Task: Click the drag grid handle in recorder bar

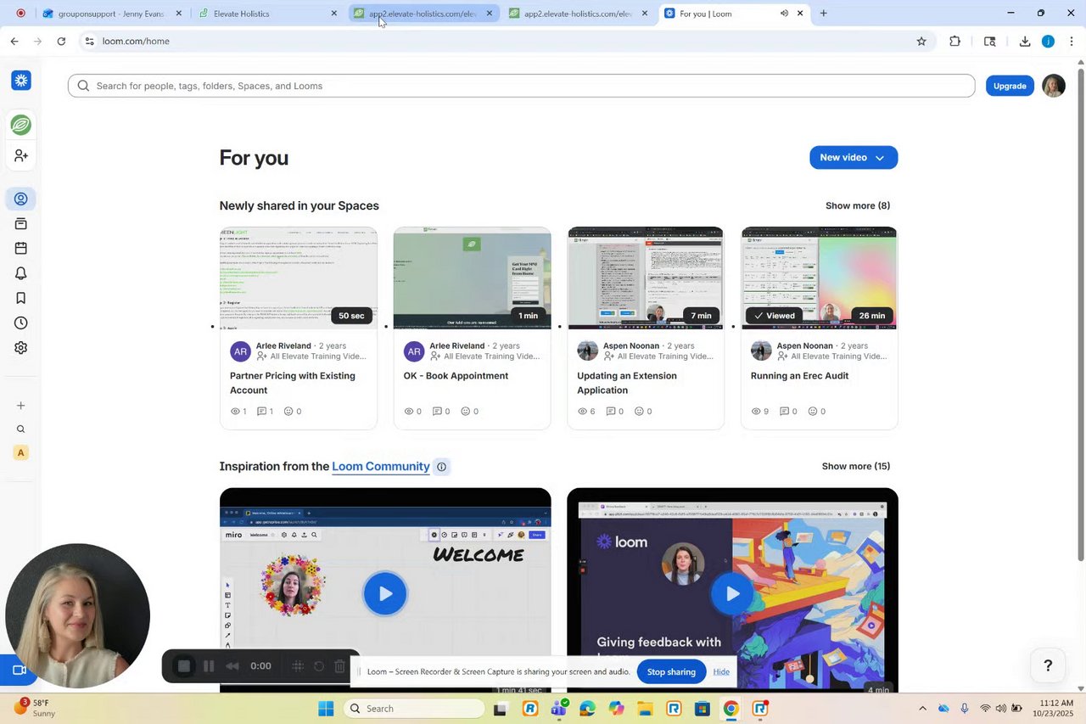Action: coord(298,666)
